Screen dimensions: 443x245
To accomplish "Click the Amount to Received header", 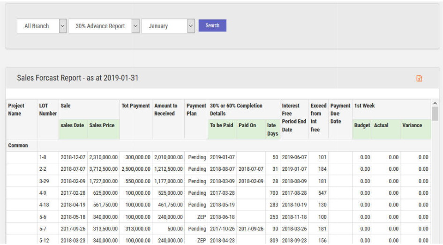I will (166, 109).
